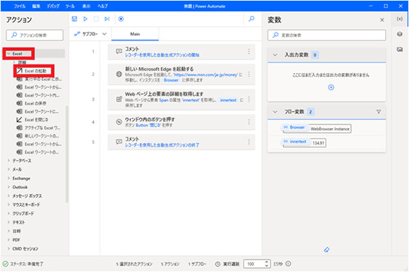Screen dimensions: 409x272
Task: Open more options for the first コメント action
Action: point(249,52)
